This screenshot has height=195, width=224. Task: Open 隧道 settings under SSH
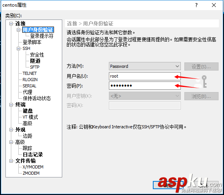(x=35, y=61)
